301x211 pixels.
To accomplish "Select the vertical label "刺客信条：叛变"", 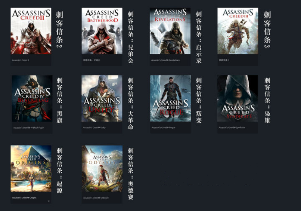I will [199, 100].
